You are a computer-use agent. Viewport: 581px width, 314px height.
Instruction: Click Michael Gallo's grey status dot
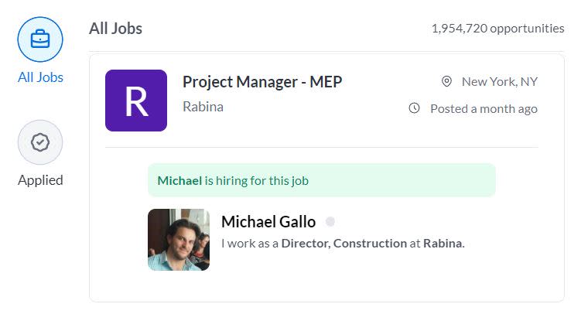tap(330, 222)
